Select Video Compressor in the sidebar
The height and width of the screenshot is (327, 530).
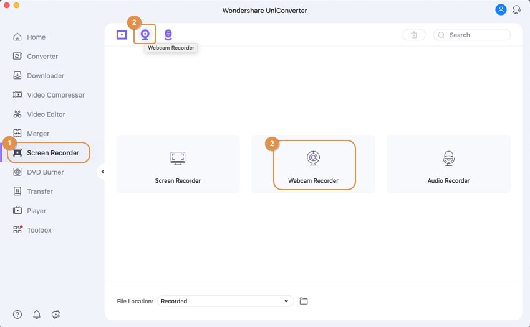click(49, 95)
